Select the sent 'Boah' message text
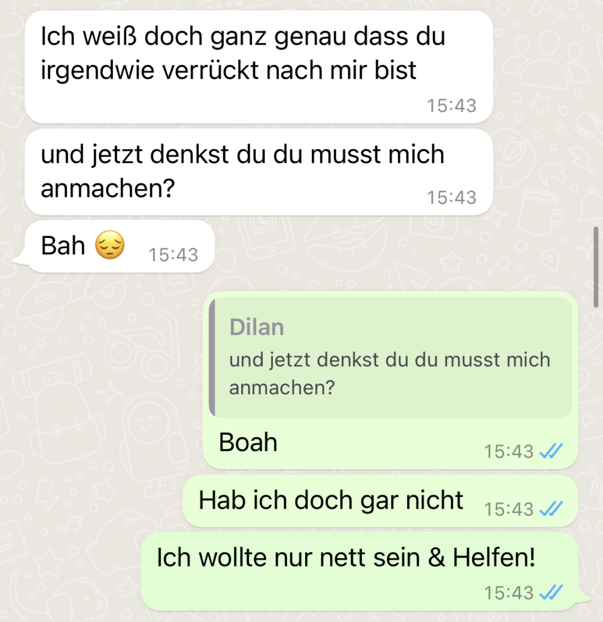This screenshot has height=622, width=603. point(248,442)
